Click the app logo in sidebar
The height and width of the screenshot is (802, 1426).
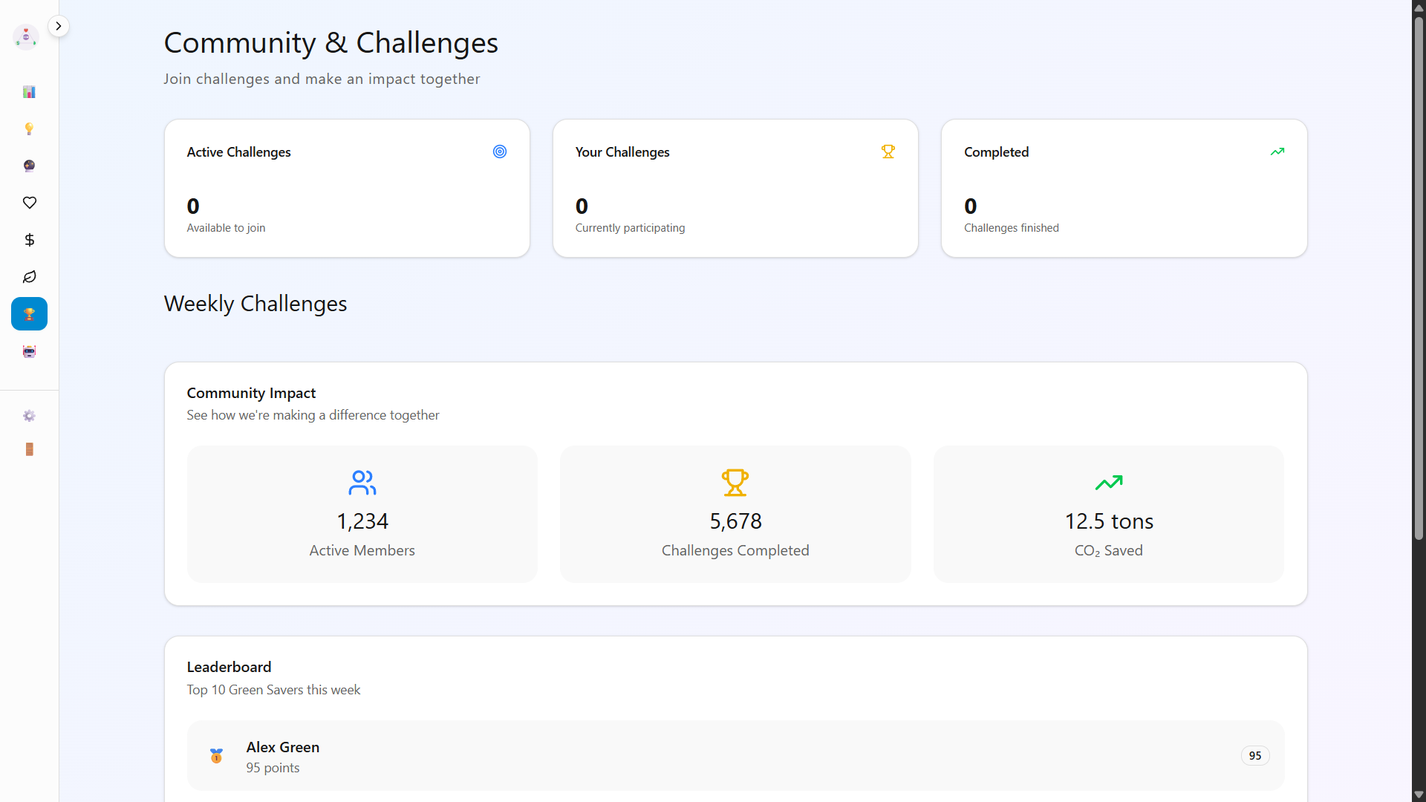(26, 36)
